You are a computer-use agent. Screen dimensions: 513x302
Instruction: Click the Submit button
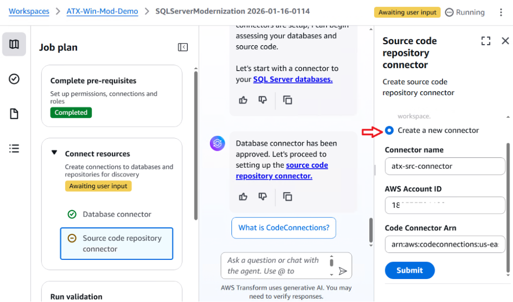tap(409, 270)
